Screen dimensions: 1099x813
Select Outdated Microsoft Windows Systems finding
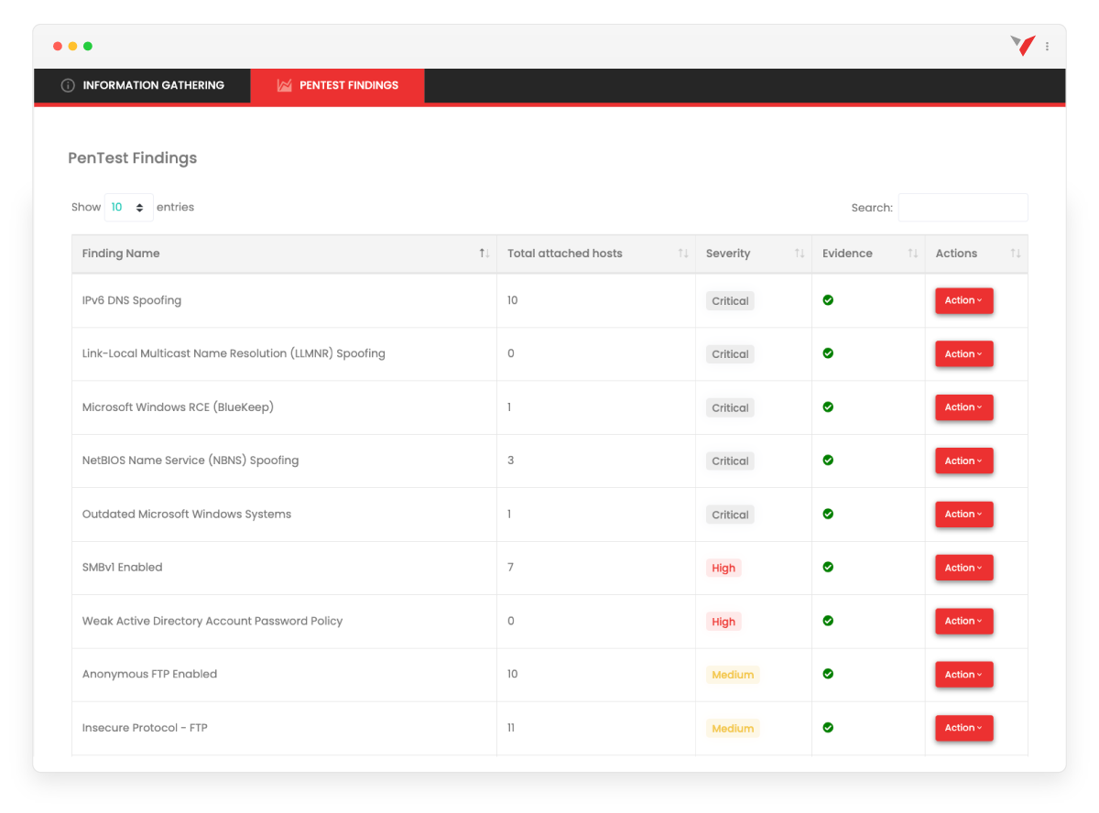pos(187,515)
